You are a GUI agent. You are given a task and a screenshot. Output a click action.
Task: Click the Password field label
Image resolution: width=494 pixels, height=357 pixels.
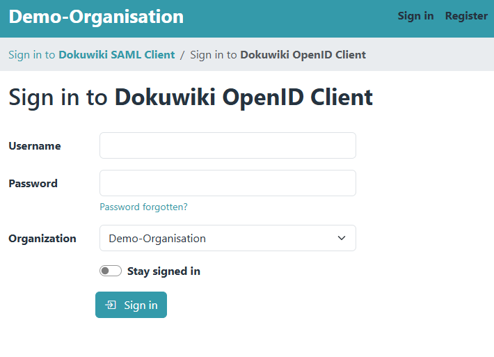click(x=33, y=184)
